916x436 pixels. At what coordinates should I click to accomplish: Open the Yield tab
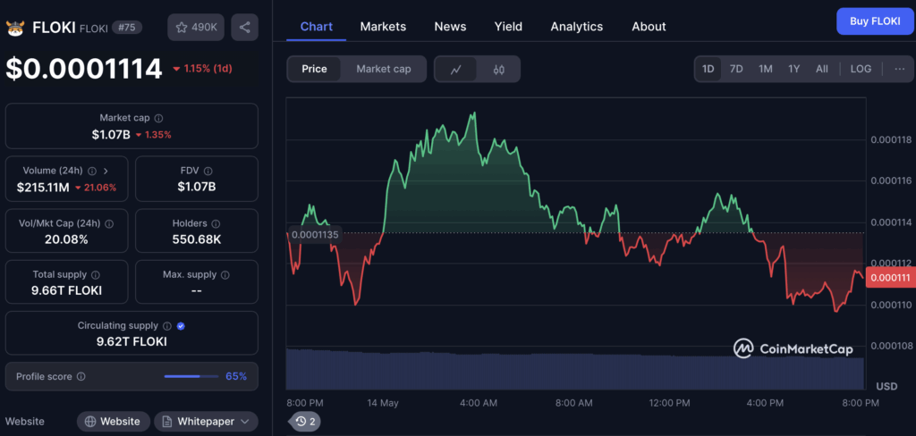[508, 26]
